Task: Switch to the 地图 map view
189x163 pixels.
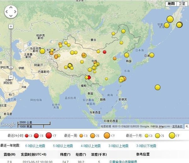Action: pos(171,4)
